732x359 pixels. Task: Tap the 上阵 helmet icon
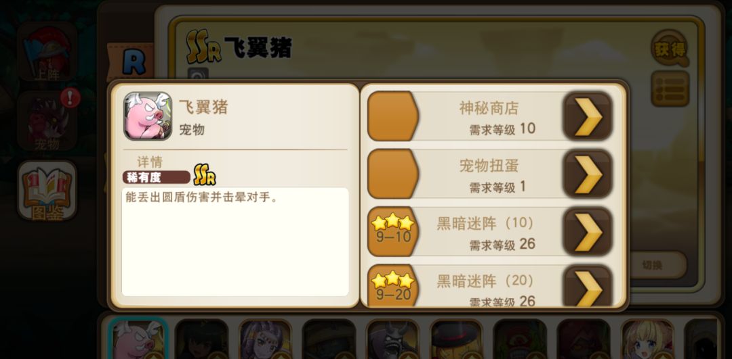[47, 51]
